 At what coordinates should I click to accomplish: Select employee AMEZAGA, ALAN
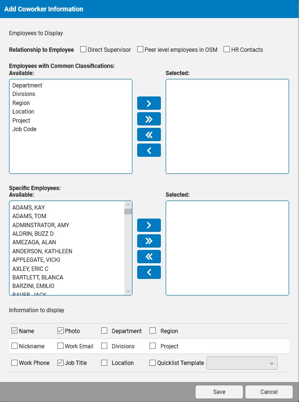34,242
